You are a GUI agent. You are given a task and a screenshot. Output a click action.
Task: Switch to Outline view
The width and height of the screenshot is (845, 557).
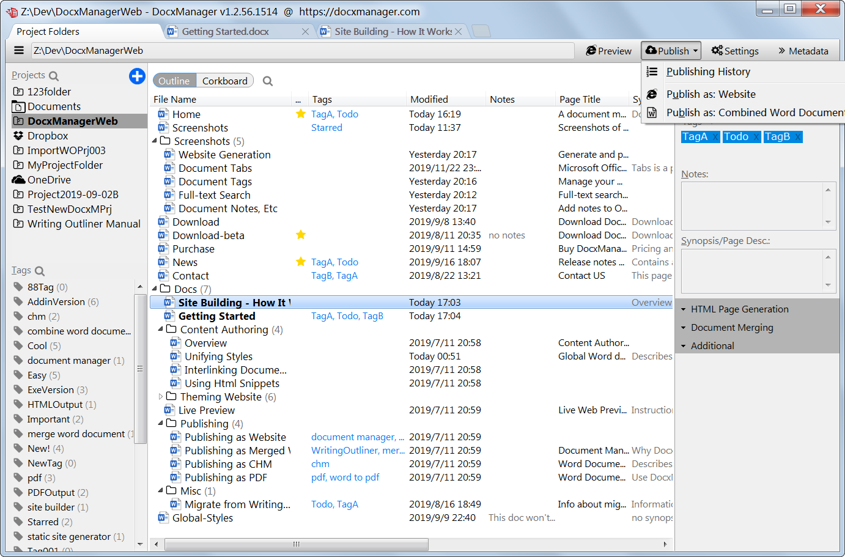click(174, 81)
